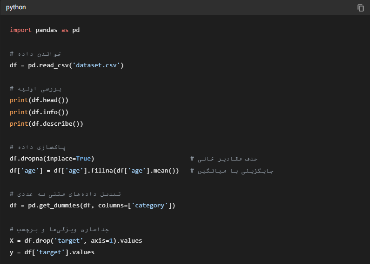
Task: Click the comment 'جداسازی ویژگی‌ها و برچسب'
Action: click(x=59, y=229)
